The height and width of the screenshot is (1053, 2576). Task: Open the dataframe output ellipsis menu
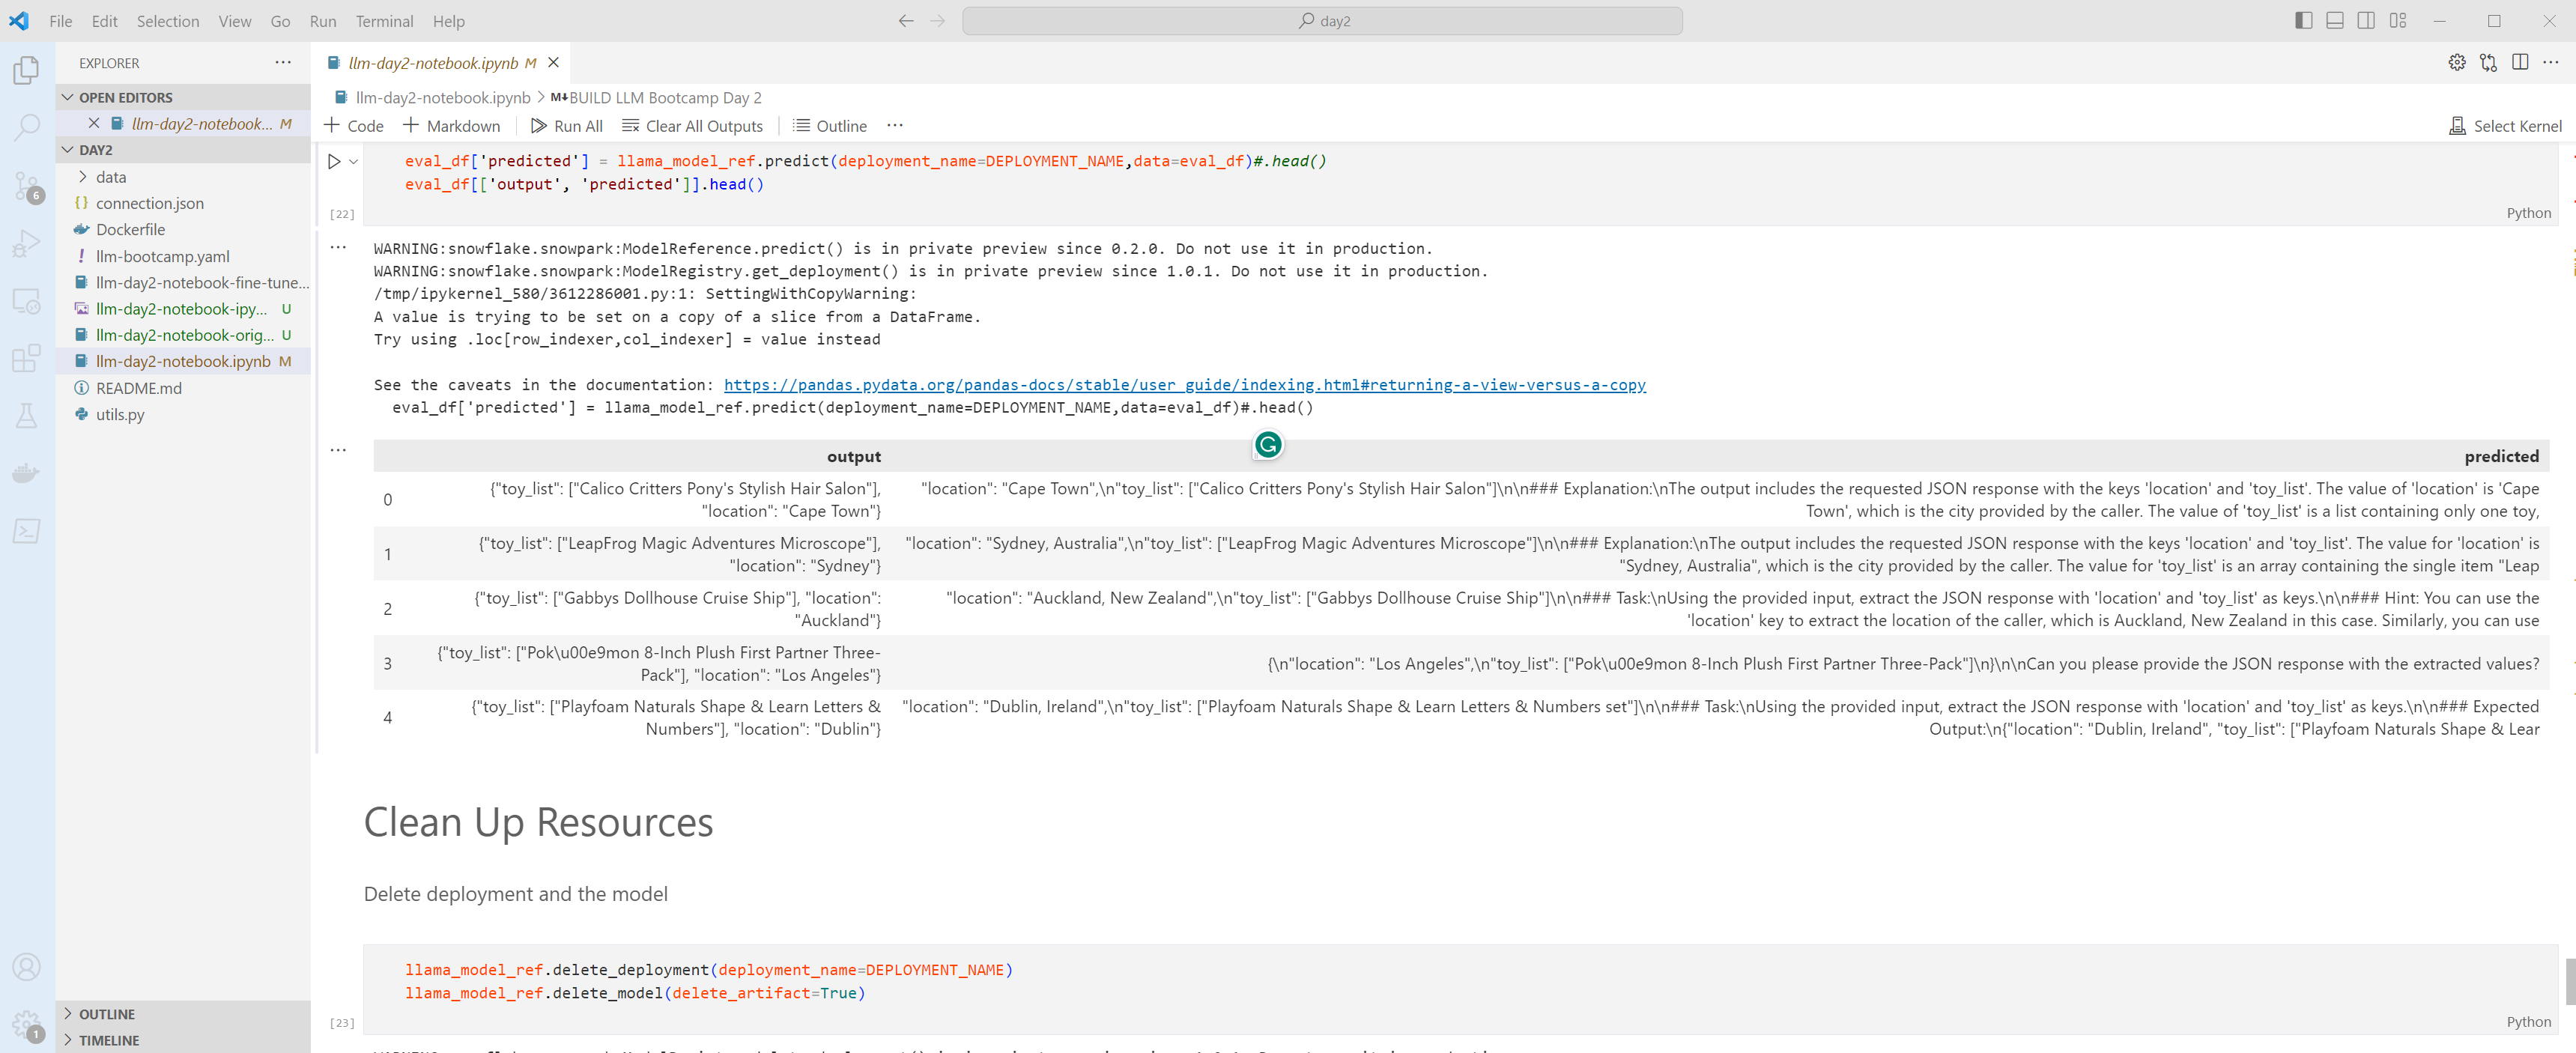click(338, 450)
